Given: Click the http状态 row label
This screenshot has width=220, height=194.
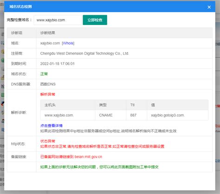Looking at the screenshot, I should 18,144.
